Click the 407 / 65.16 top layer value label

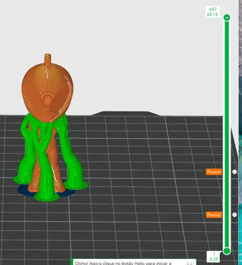212,12
